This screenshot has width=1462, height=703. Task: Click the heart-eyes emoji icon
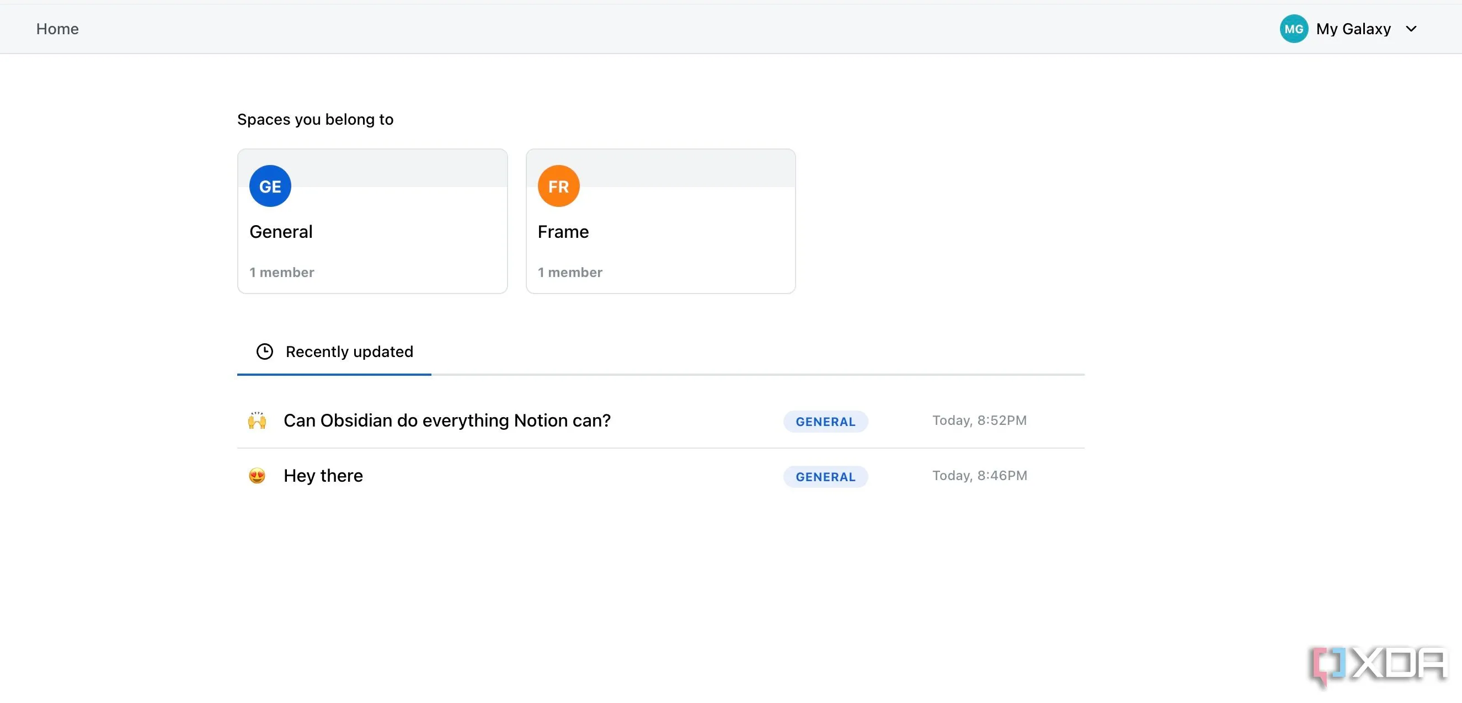point(257,476)
